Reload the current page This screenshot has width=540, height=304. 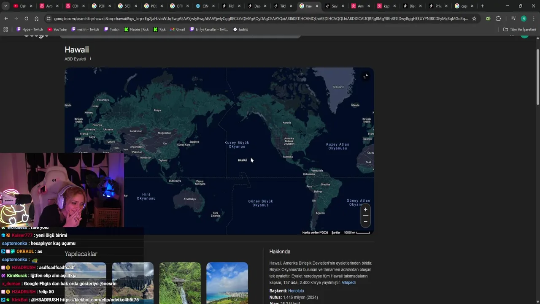(26, 19)
